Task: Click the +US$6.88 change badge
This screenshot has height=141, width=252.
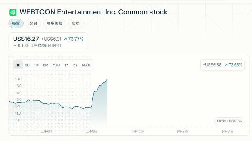Action: pyautogui.click(x=212, y=65)
